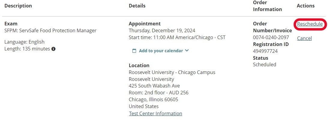Click the appointment date Thursday, December 19
This screenshot has height=123, width=328.
click(x=162, y=30)
